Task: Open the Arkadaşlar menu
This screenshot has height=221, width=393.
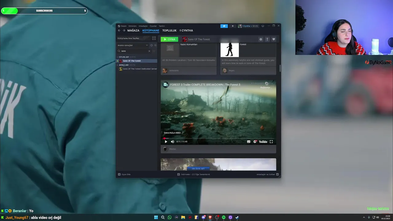Action: 143,26
